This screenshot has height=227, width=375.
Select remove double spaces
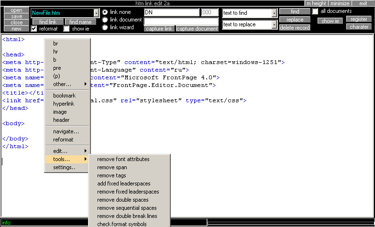[x=129, y=200]
